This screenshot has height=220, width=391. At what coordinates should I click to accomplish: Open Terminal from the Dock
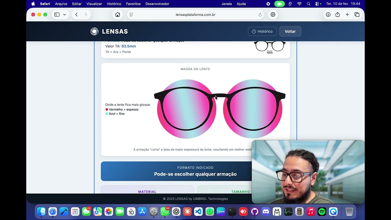[232, 211]
